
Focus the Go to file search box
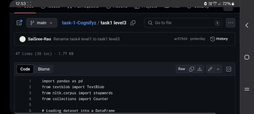click(183, 23)
